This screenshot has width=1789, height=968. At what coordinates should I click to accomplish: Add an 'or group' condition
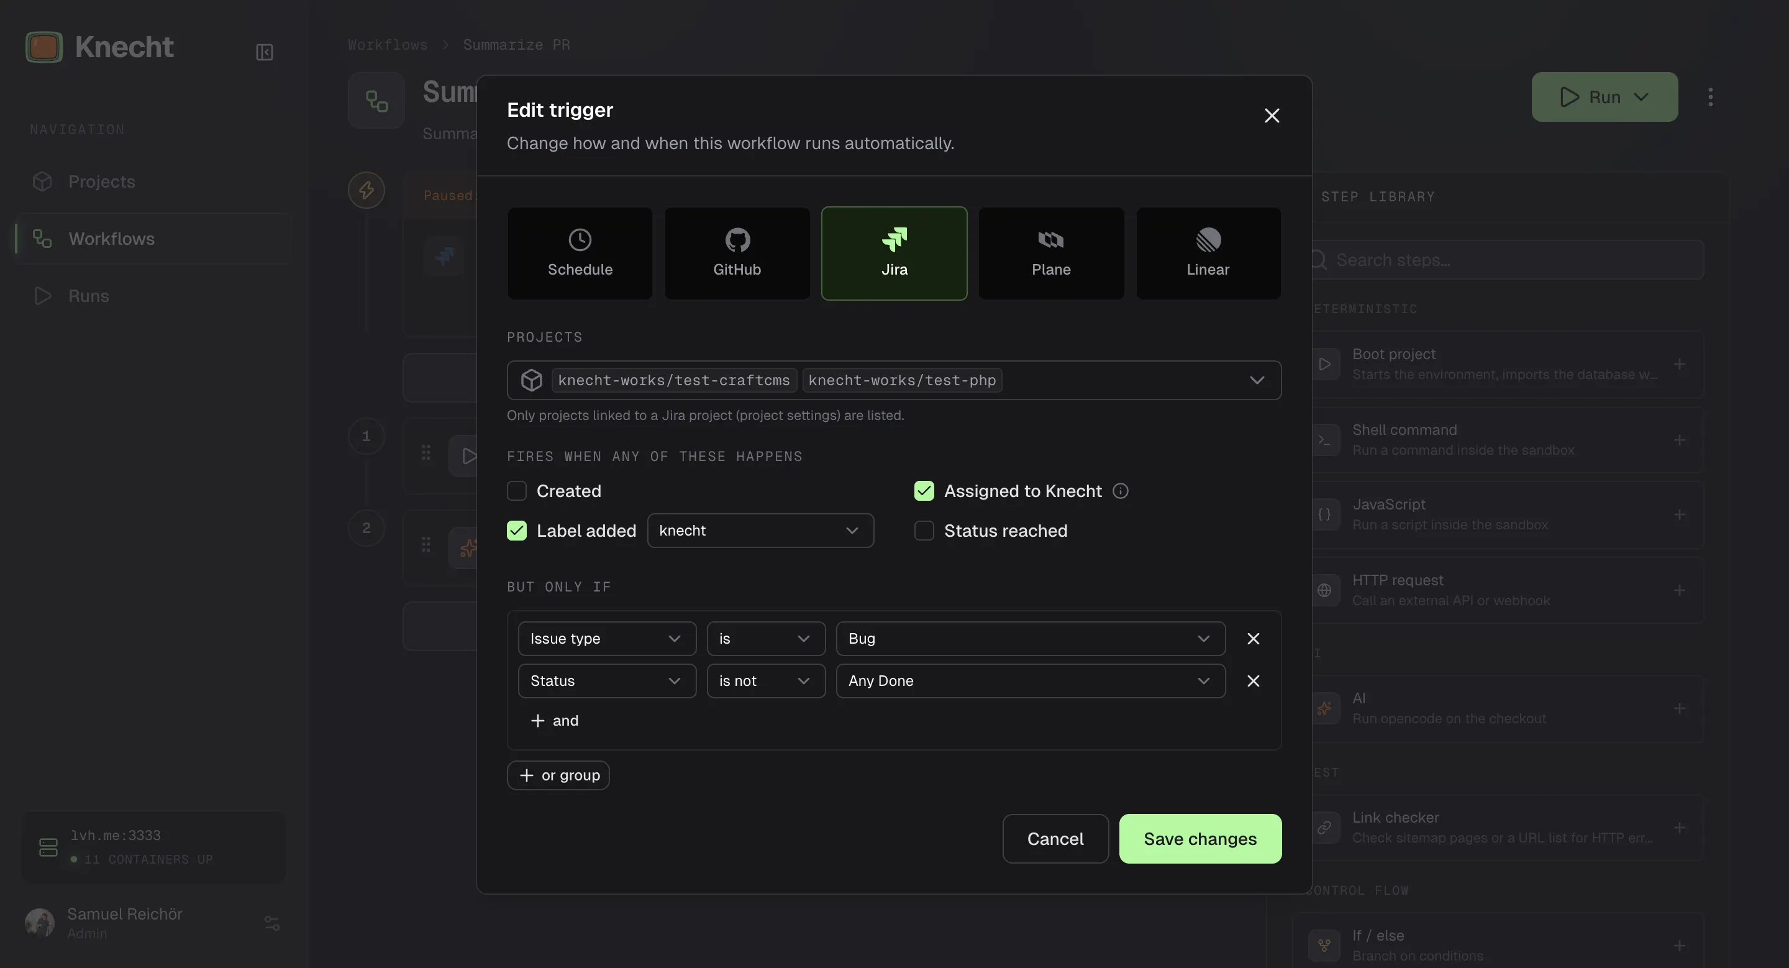[x=558, y=775]
